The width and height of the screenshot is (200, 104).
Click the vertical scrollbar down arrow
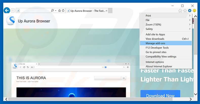(x=195, y=94)
